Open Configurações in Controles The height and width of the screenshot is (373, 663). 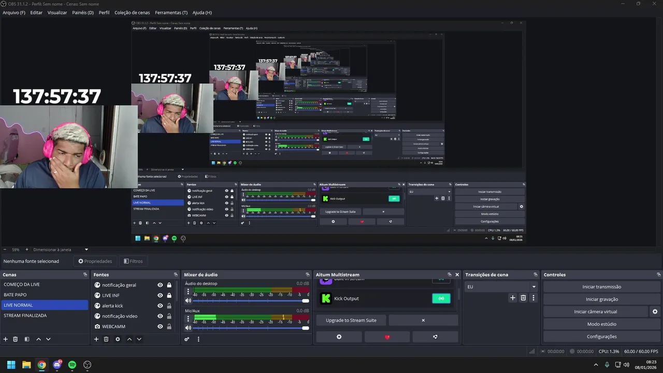pos(602,337)
